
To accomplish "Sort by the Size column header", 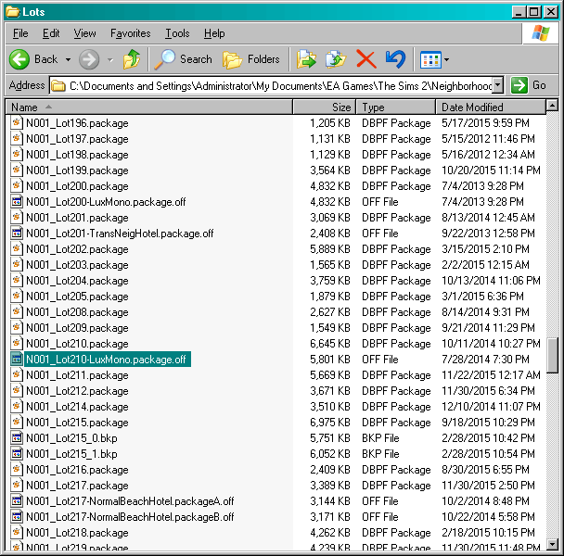I will 325,107.
